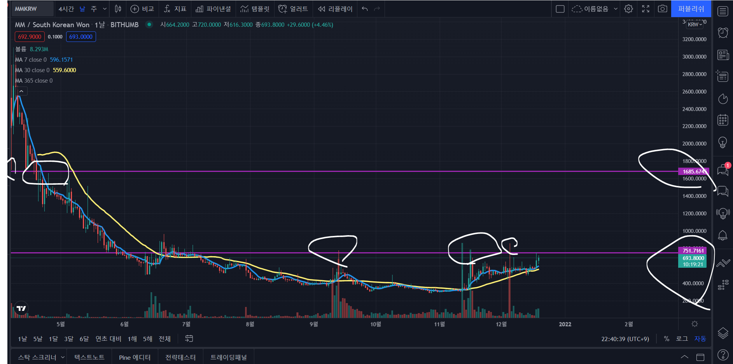The height and width of the screenshot is (364, 733).
Task: Open the object tree layers icon
Action: [723, 333]
